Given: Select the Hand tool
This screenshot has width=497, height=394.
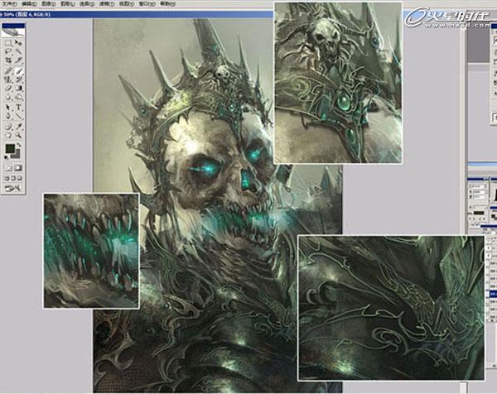Looking at the screenshot, I should pos(8,135).
